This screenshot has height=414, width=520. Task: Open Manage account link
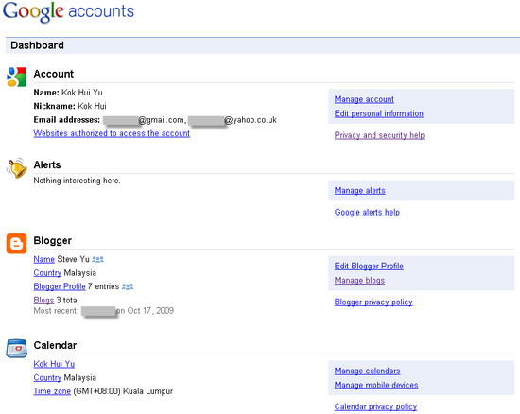pos(364,99)
